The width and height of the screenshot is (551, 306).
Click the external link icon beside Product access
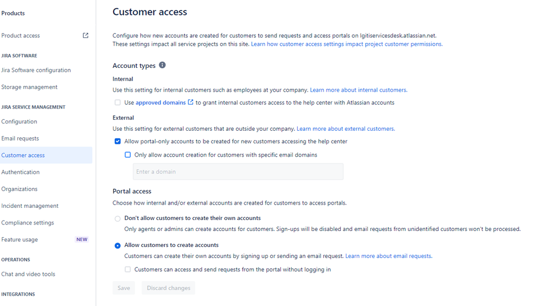tap(85, 35)
